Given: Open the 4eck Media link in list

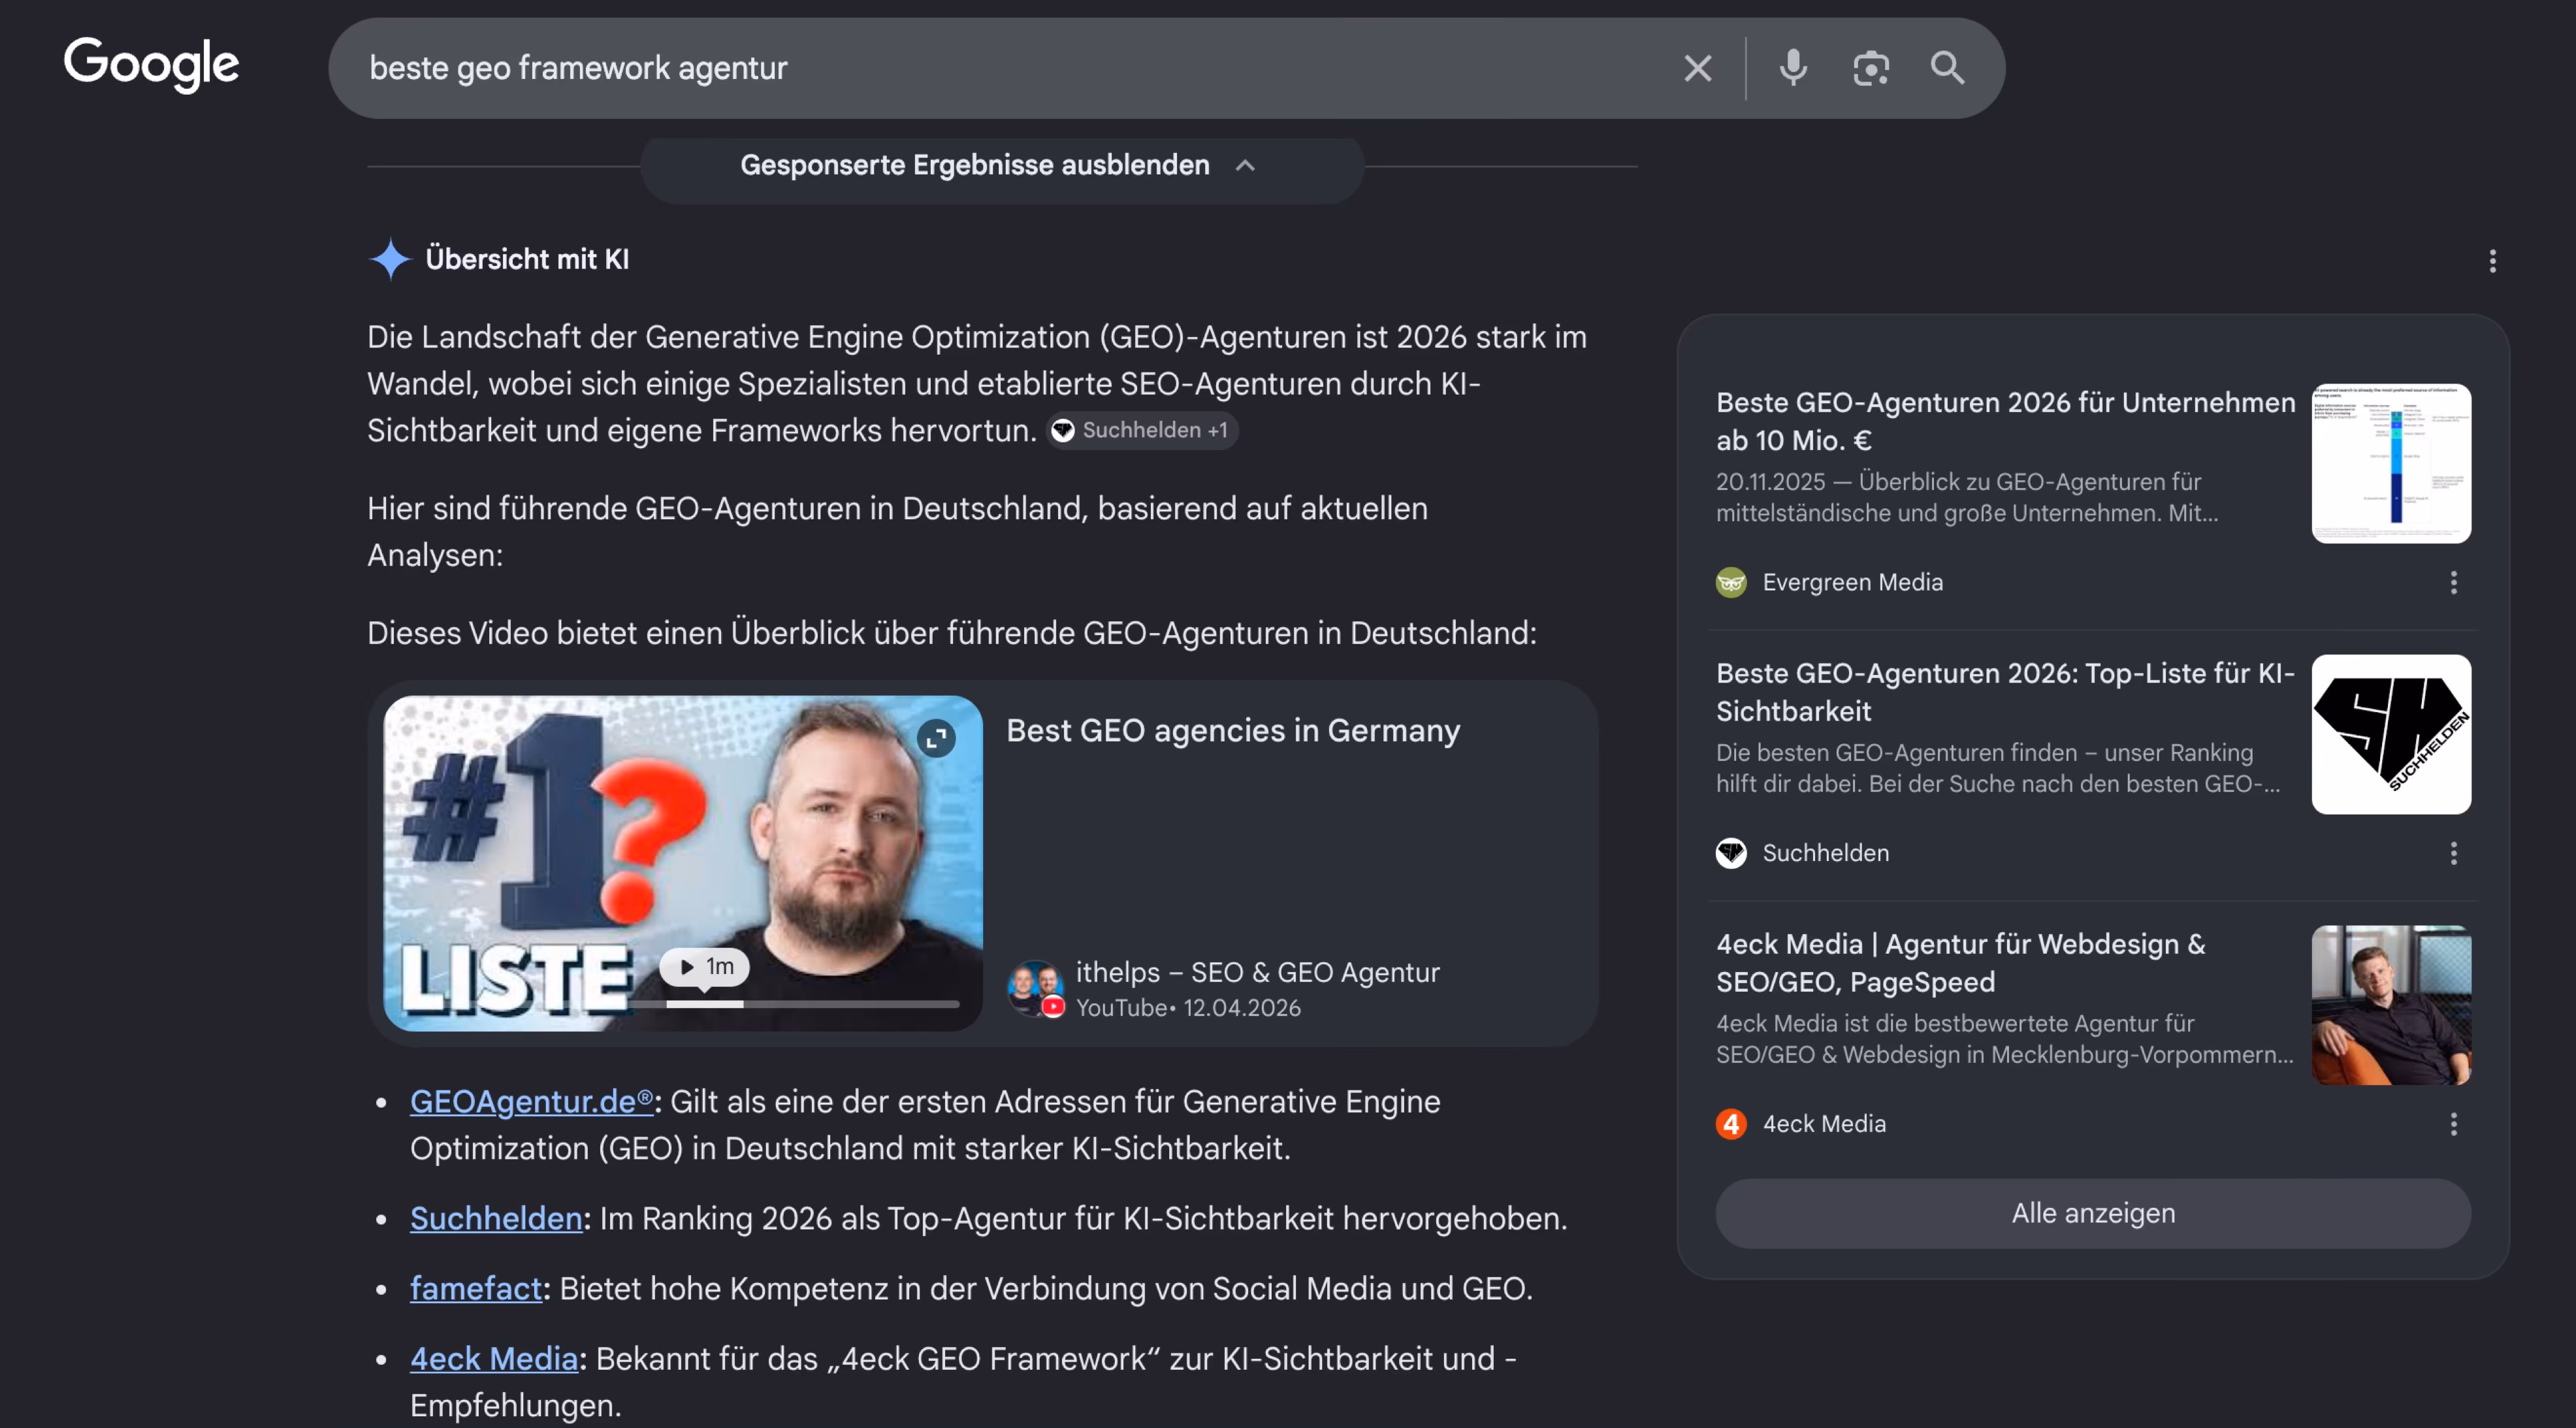Looking at the screenshot, I should [x=494, y=1358].
